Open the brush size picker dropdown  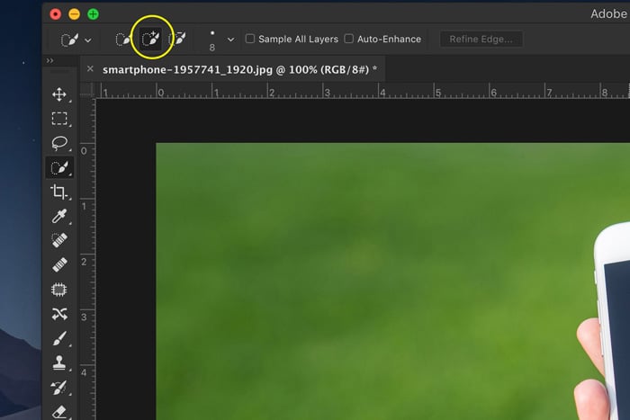(x=230, y=40)
